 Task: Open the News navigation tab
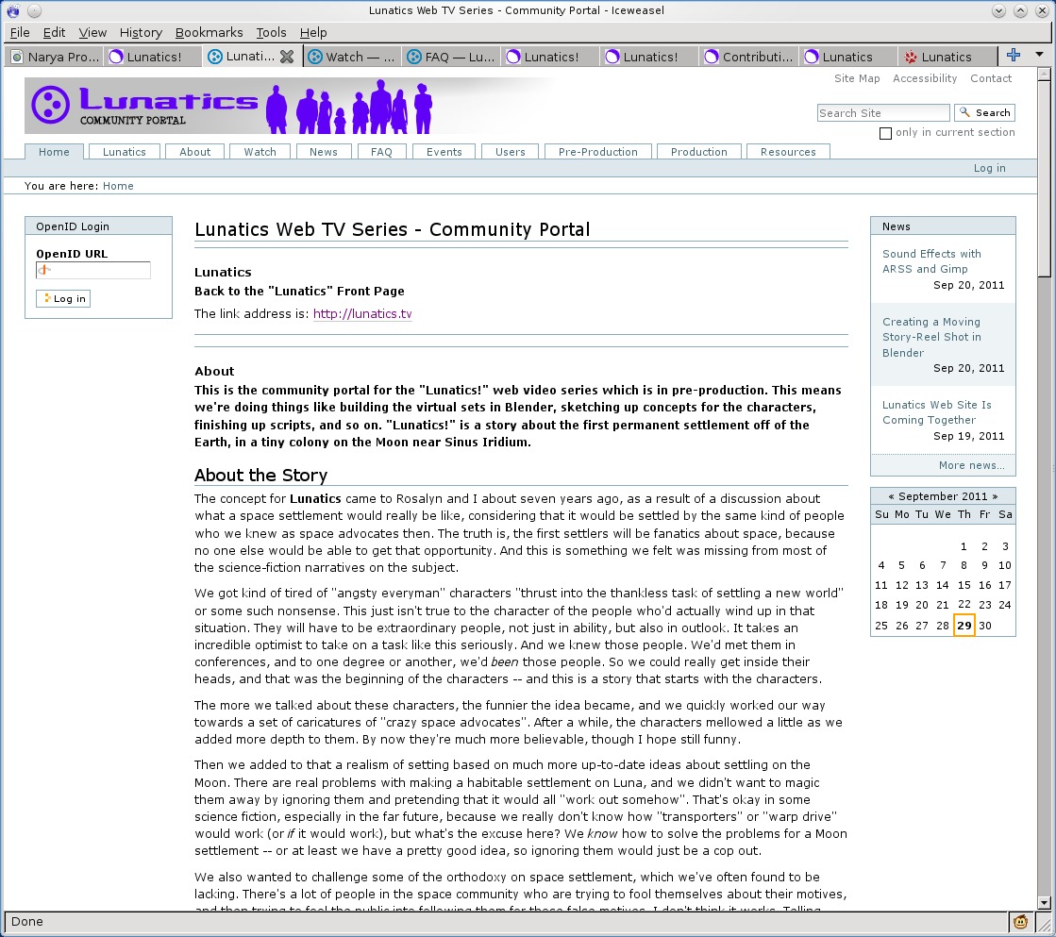click(x=324, y=152)
